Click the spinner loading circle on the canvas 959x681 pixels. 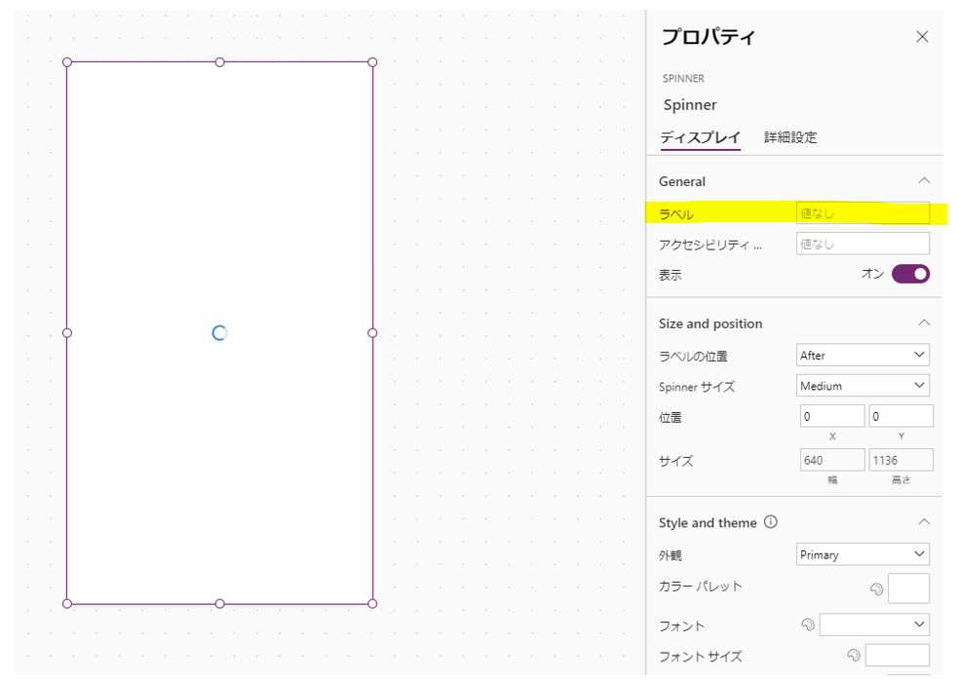(x=219, y=333)
